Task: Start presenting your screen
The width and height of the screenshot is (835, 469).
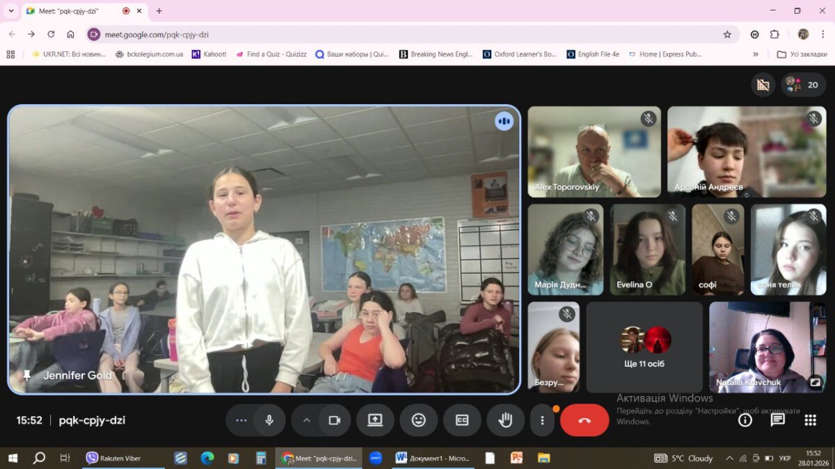Action: pos(375,420)
